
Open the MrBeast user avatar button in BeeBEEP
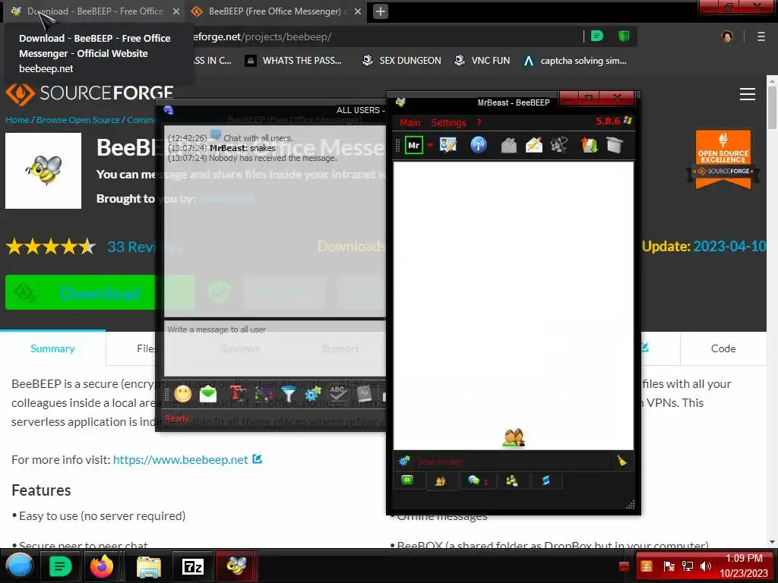(x=414, y=146)
